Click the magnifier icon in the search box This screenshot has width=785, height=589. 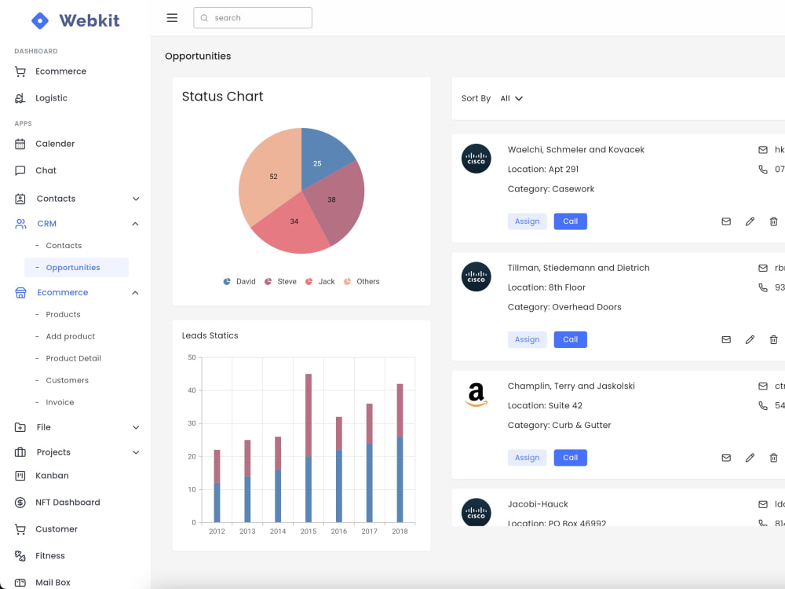204,18
